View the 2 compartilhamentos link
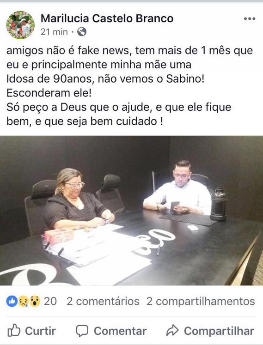This screenshot has height=345, width=263. click(x=201, y=302)
